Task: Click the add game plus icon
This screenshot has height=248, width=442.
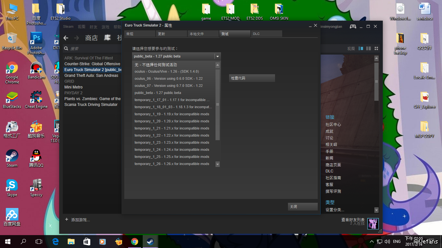Action: (67, 220)
